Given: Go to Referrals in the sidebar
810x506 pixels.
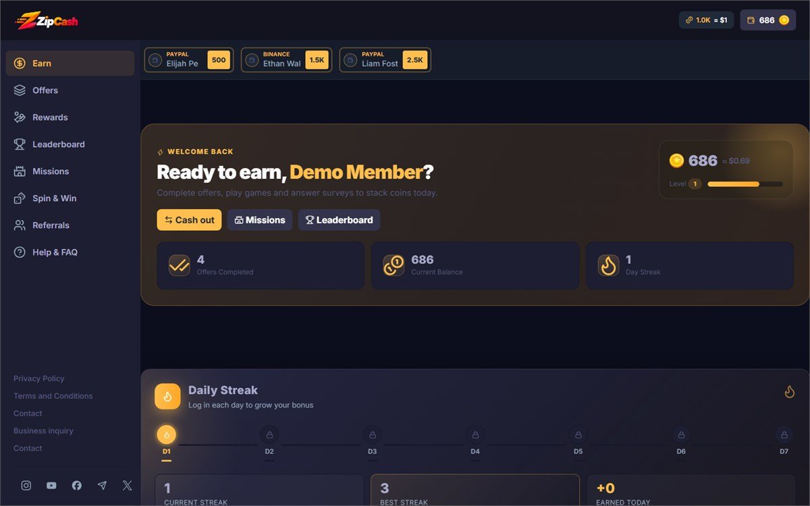Looking at the screenshot, I should pyautogui.click(x=70, y=225).
